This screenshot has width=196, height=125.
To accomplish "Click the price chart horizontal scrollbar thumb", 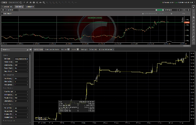I will coord(186,46).
